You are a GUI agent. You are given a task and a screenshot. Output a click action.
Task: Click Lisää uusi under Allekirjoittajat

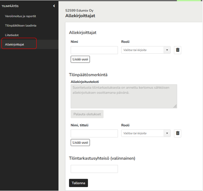coord(80,59)
